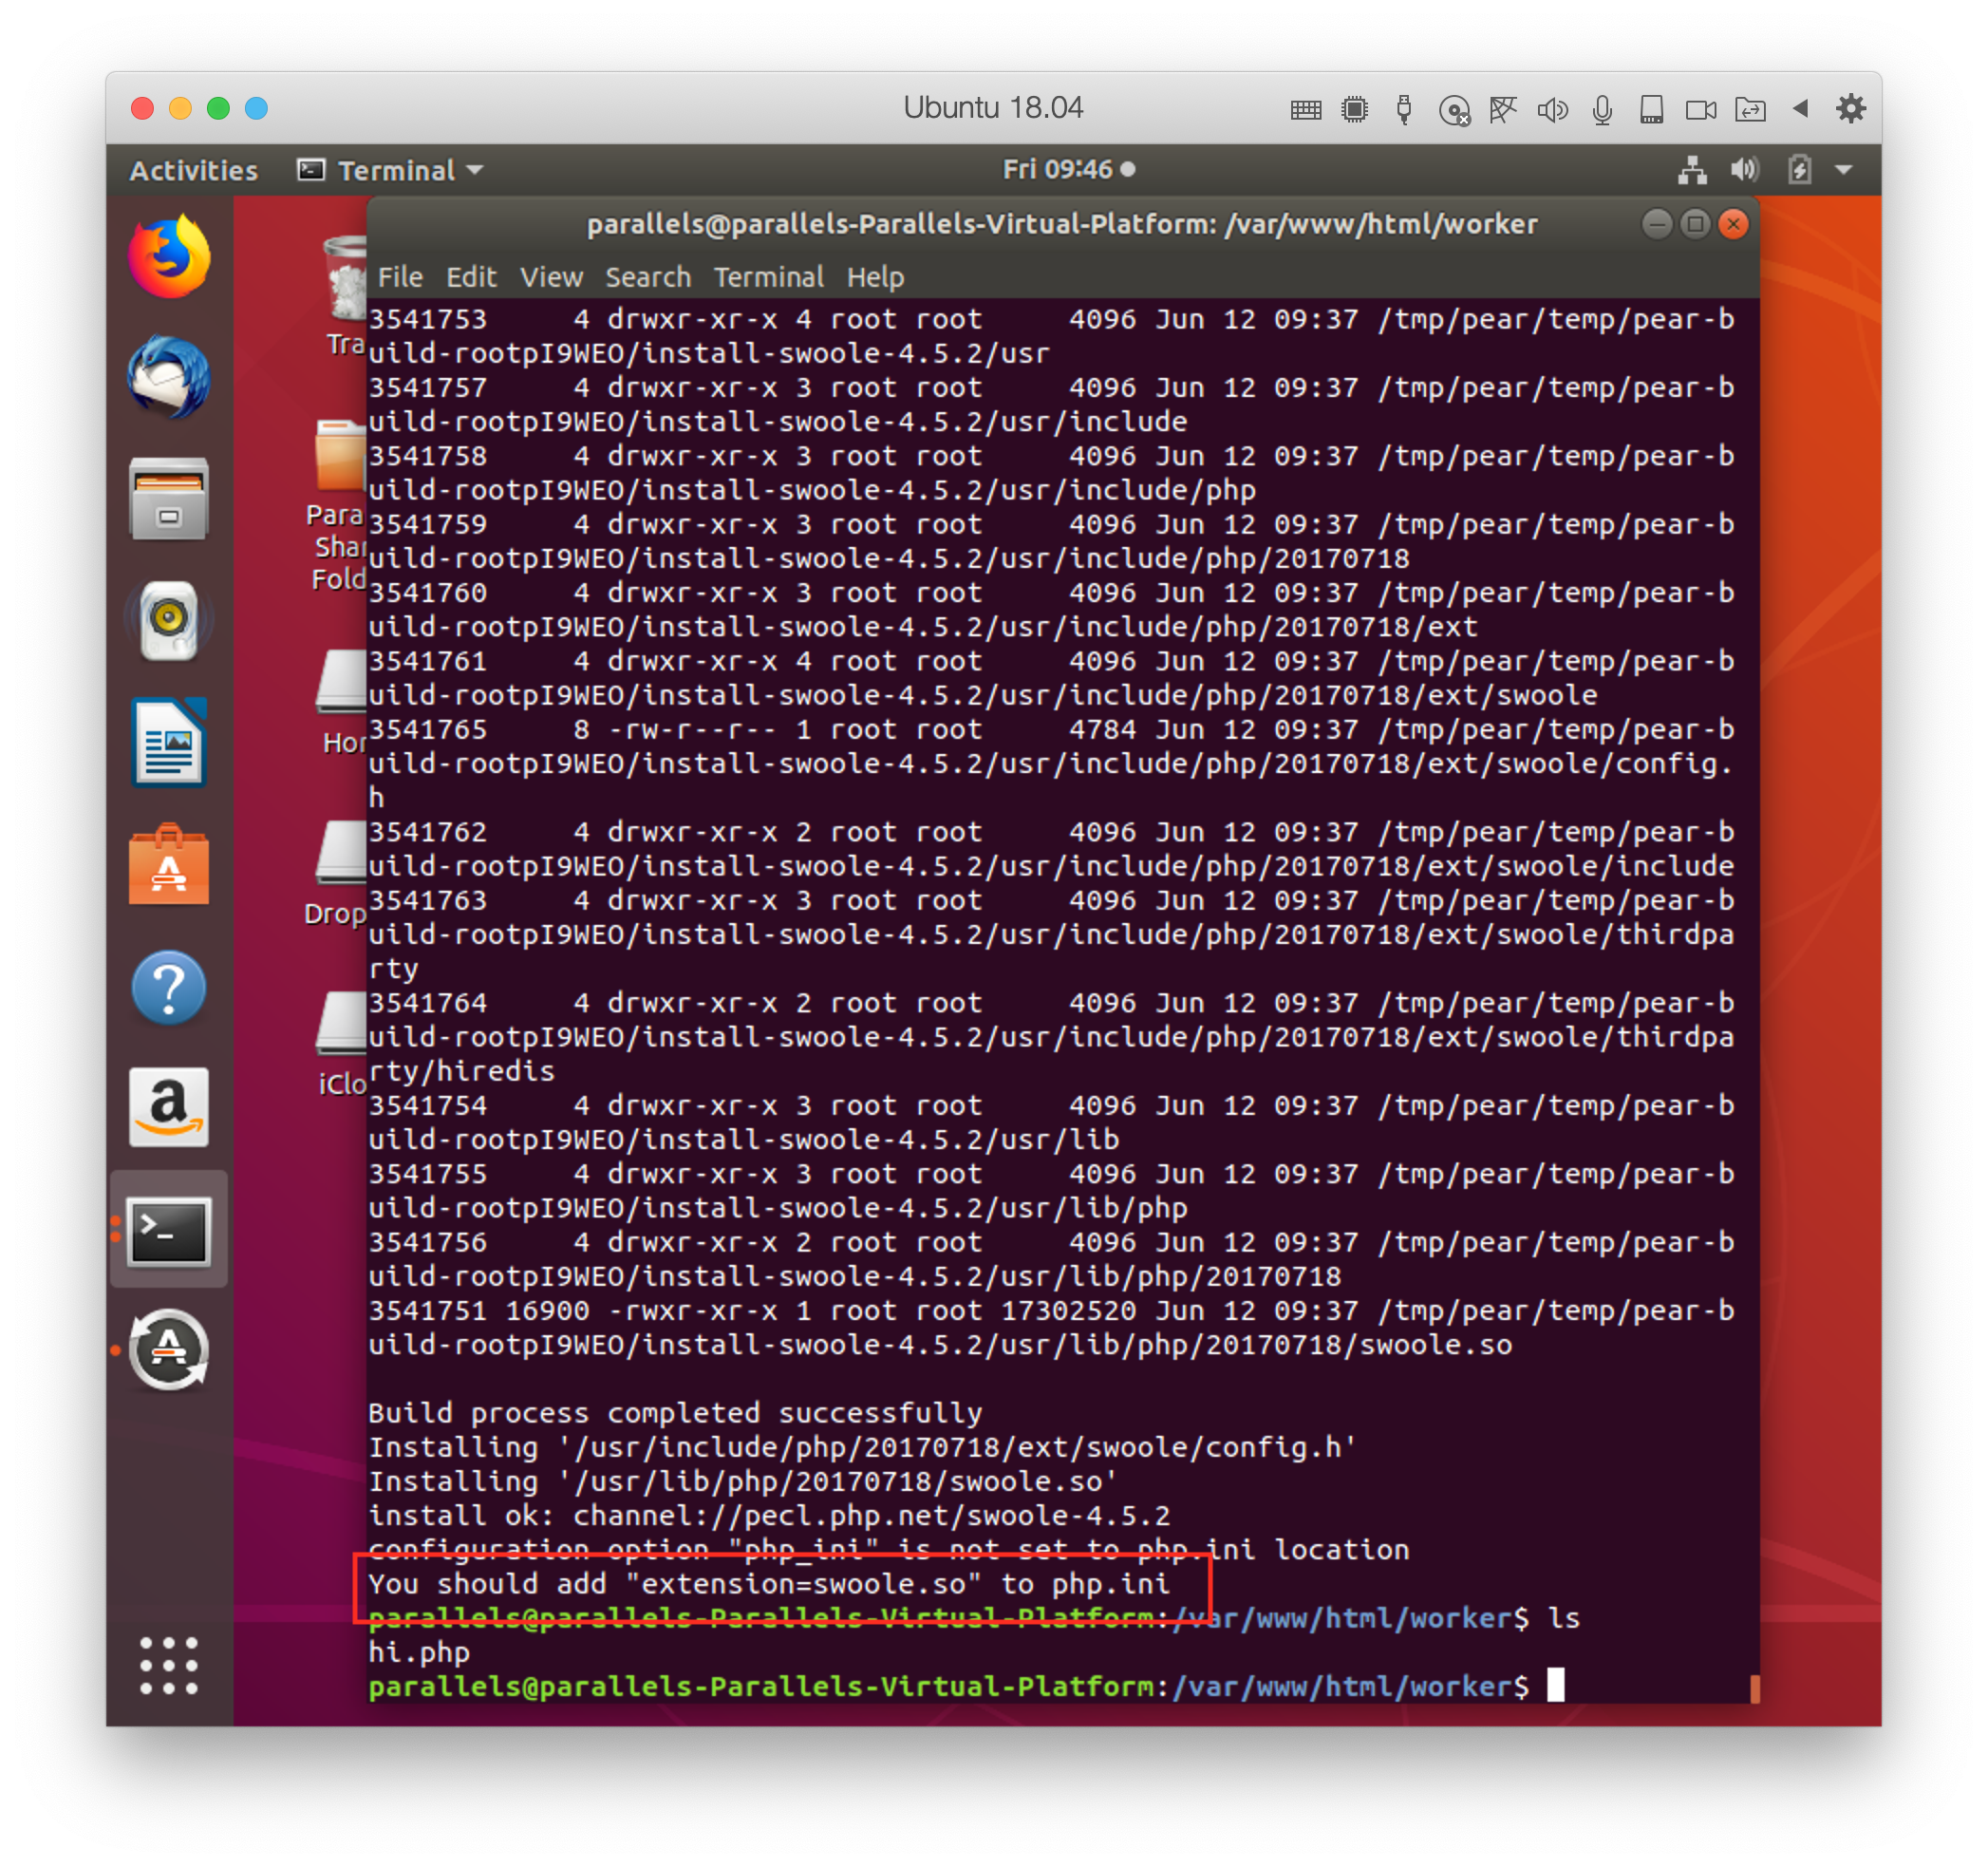The height and width of the screenshot is (1867, 1988).
Task: Toggle microphone icon in Parallels toolbar
Action: [x=1602, y=109]
